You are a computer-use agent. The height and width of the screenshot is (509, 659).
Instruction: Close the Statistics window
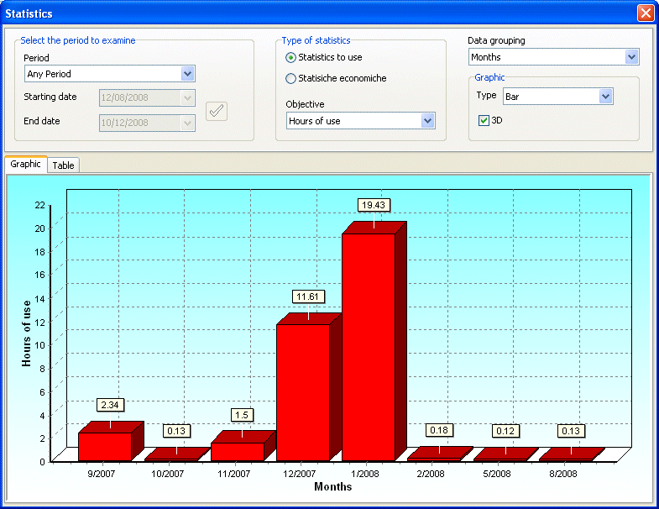click(x=645, y=13)
